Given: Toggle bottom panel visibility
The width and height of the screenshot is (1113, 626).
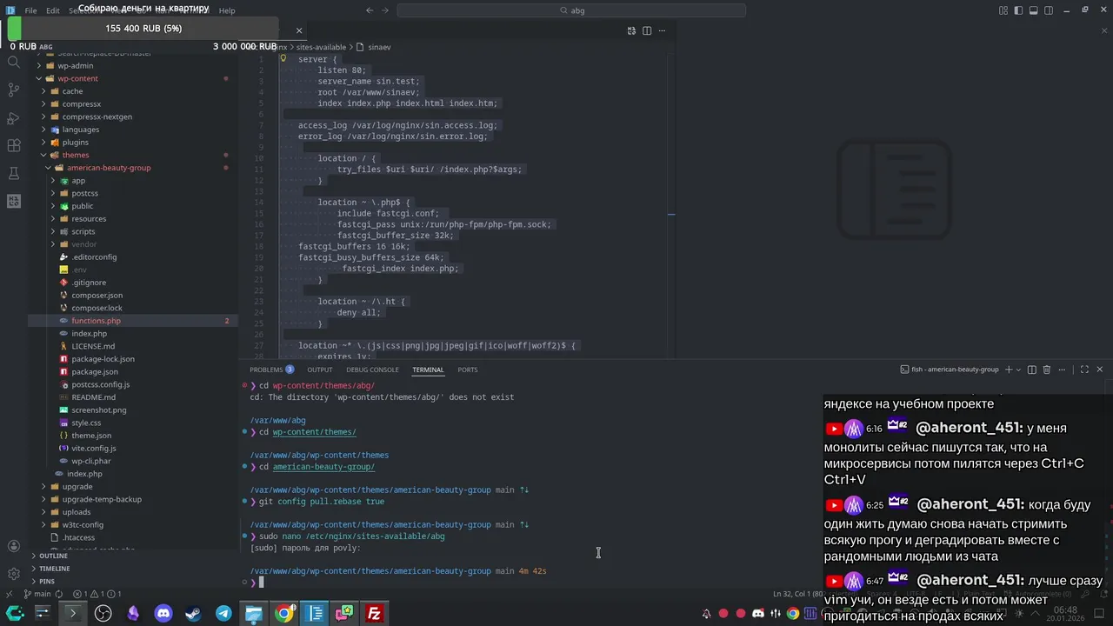Looking at the screenshot, I should pos(1033,10).
